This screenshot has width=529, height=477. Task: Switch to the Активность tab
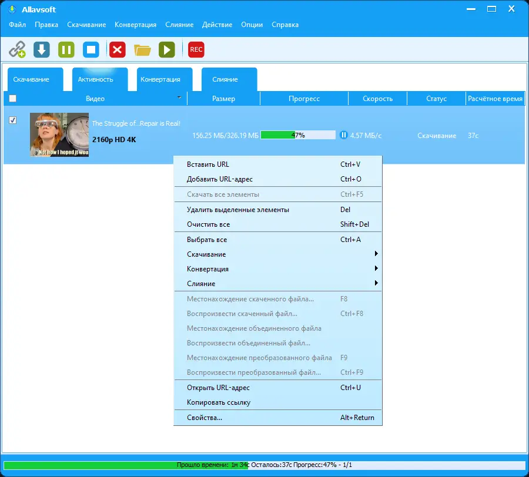click(100, 79)
